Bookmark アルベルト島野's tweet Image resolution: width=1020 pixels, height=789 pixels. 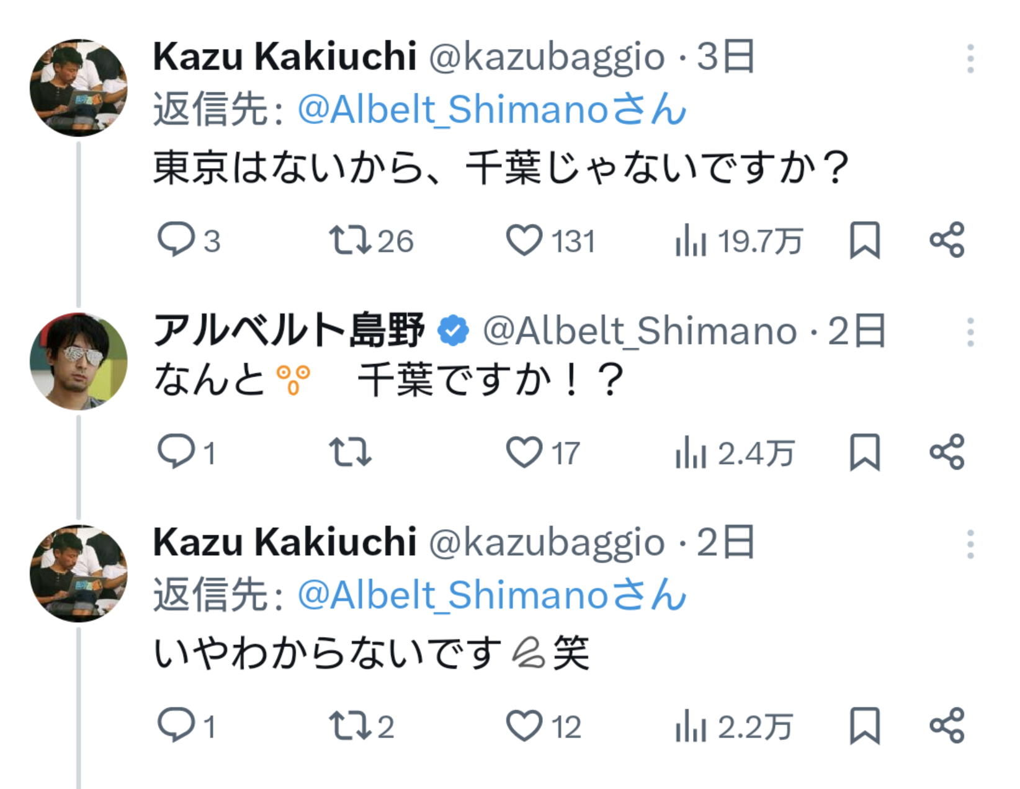(864, 452)
